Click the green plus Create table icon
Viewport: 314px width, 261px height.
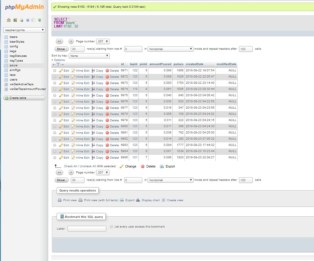pos(6,98)
